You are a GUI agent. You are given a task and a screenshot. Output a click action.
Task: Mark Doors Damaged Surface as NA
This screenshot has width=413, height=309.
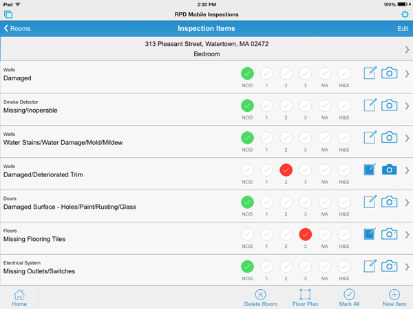[325, 202]
